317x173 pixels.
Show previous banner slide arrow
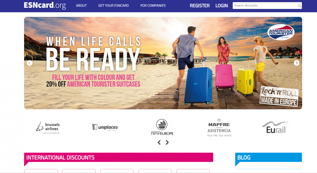[x=30, y=63]
